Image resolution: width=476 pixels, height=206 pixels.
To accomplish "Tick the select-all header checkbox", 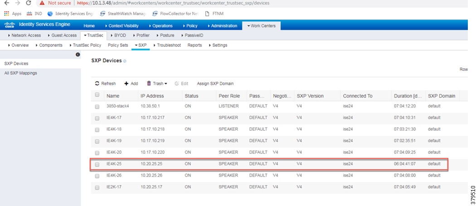I will tap(97, 95).
